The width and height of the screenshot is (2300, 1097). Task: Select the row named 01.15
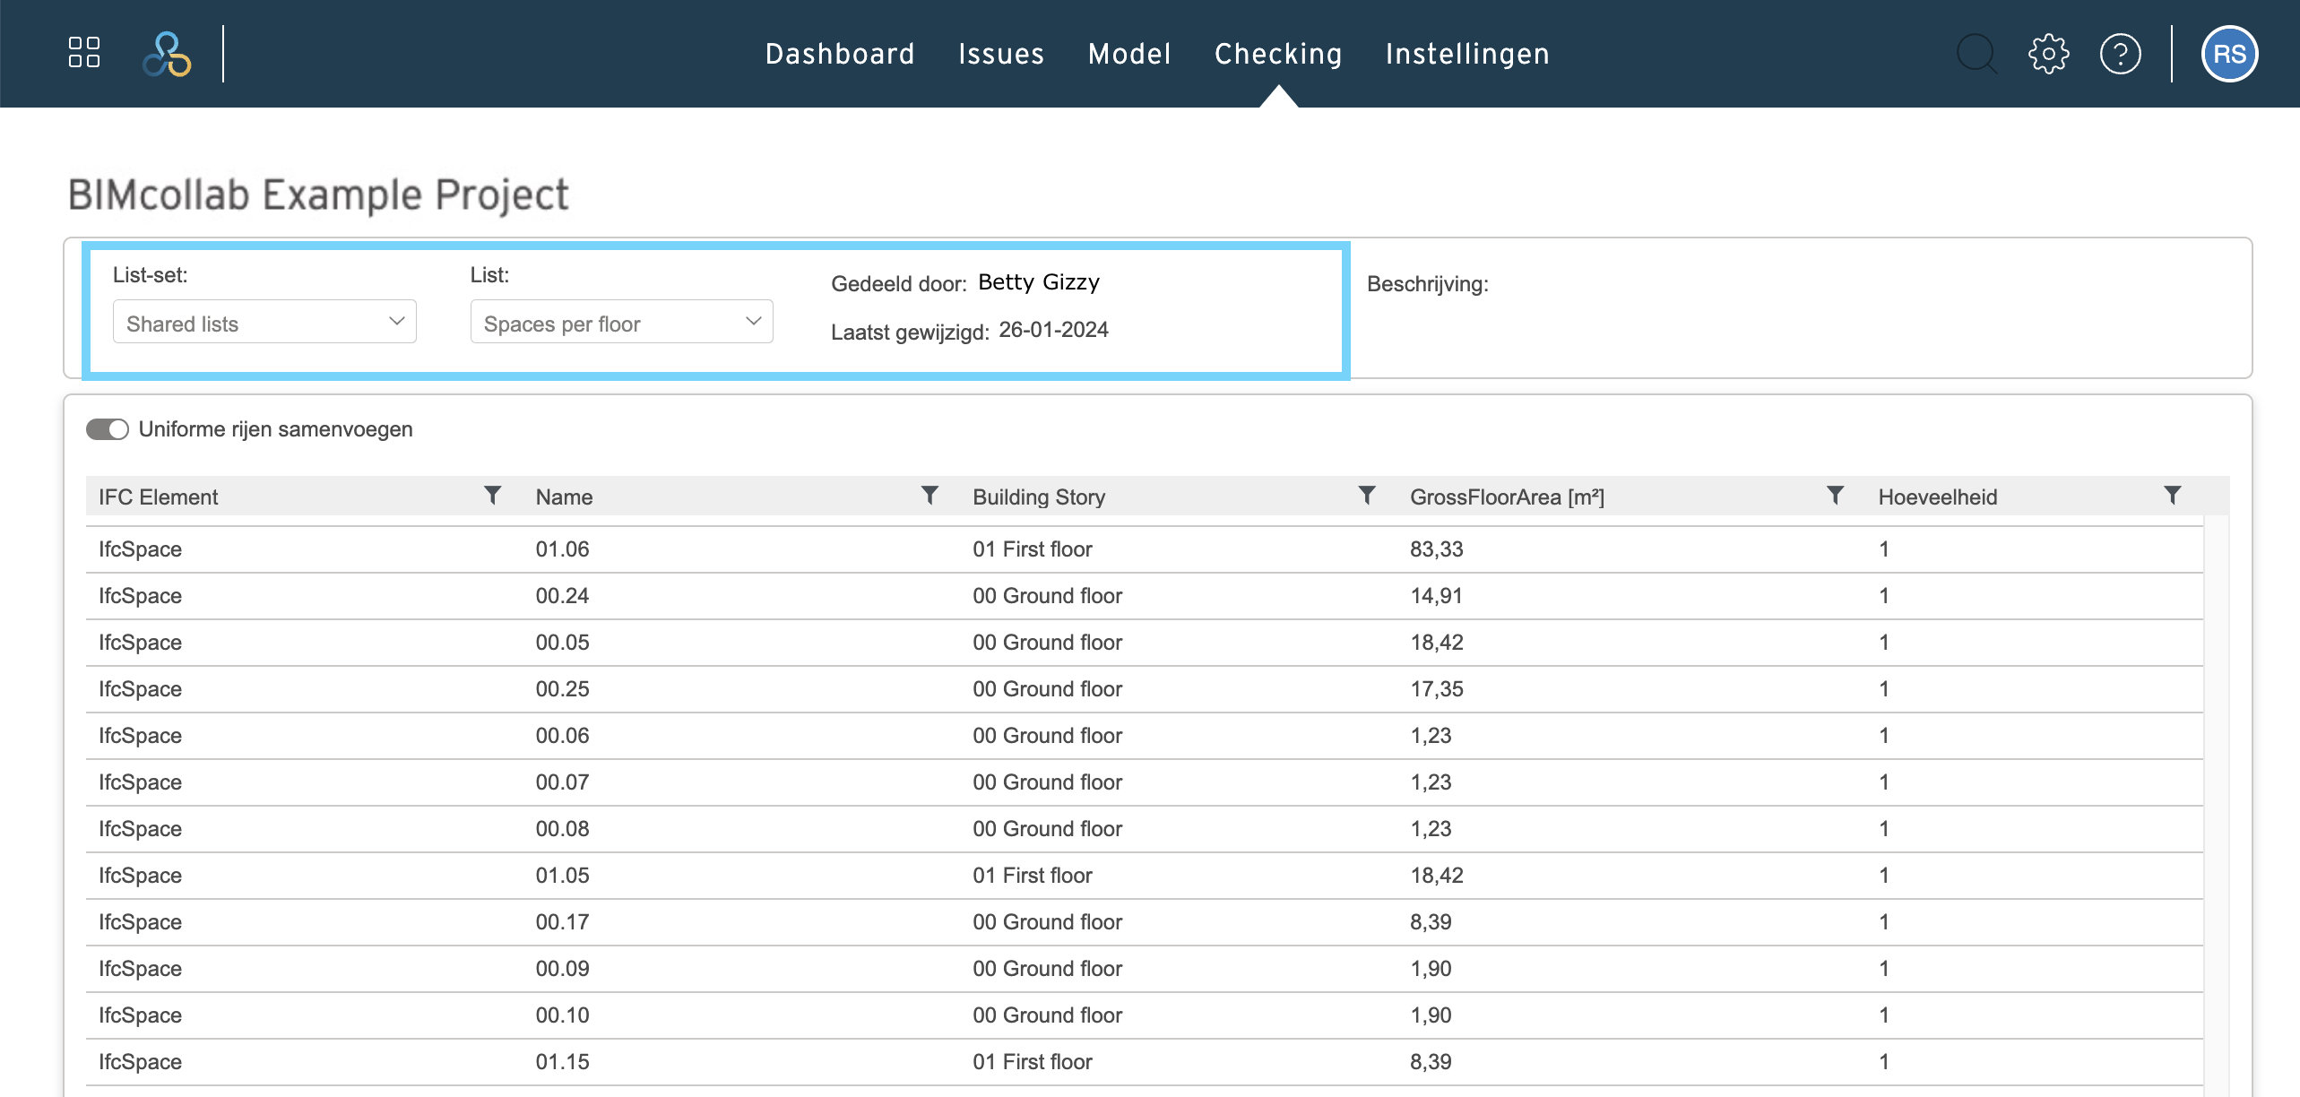tap(1145, 1062)
